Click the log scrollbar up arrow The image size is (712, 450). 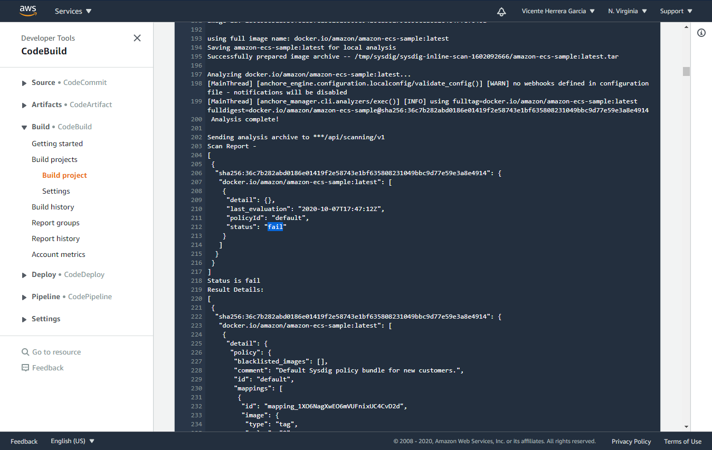tap(686, 26)
